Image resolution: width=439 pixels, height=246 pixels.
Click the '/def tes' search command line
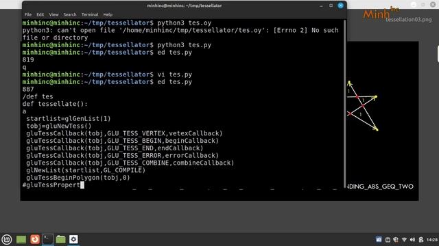pyautogui.click(x=38, y=96)
